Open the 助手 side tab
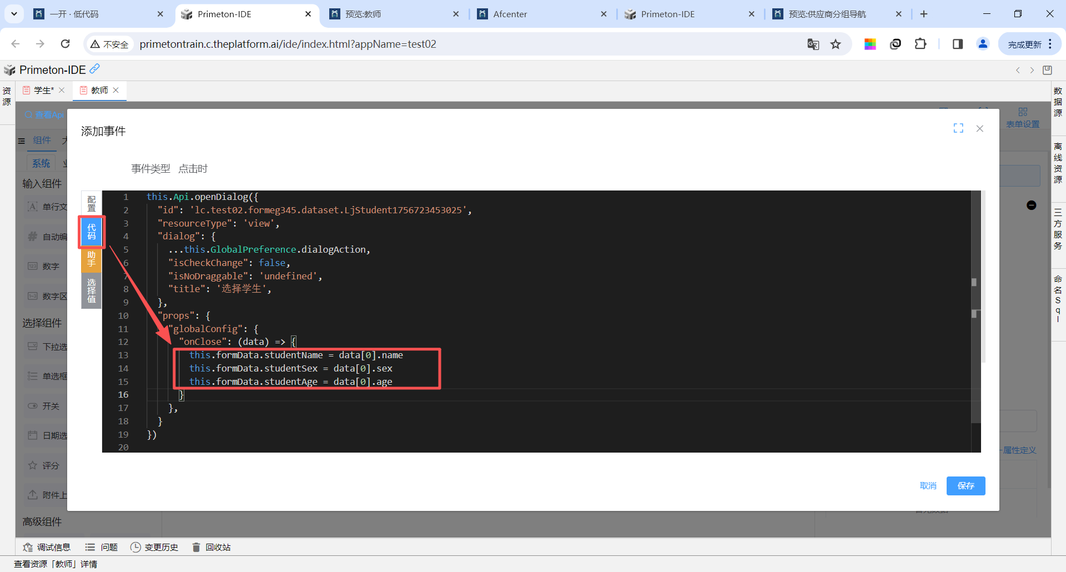The image size is (1066, 572). 92,259
